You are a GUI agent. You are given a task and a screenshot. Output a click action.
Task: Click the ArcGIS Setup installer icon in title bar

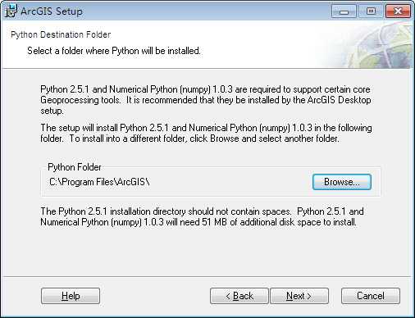tap(11, 11)
